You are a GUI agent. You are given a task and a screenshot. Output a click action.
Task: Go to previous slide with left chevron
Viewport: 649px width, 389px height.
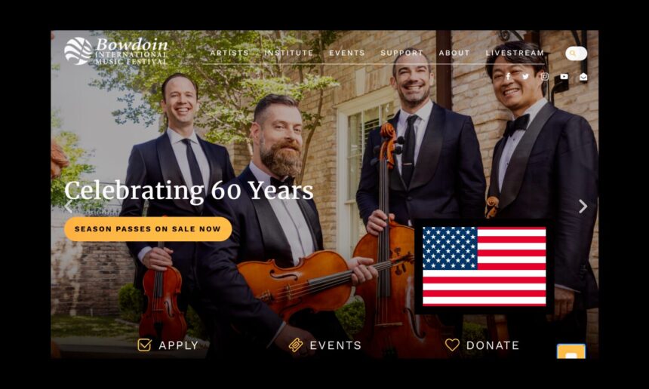(68, 206)
